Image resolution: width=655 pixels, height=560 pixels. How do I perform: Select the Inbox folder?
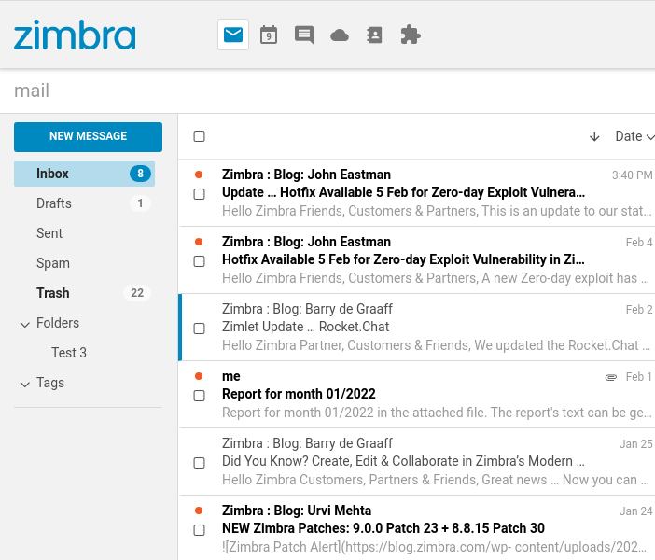[84, 174]
